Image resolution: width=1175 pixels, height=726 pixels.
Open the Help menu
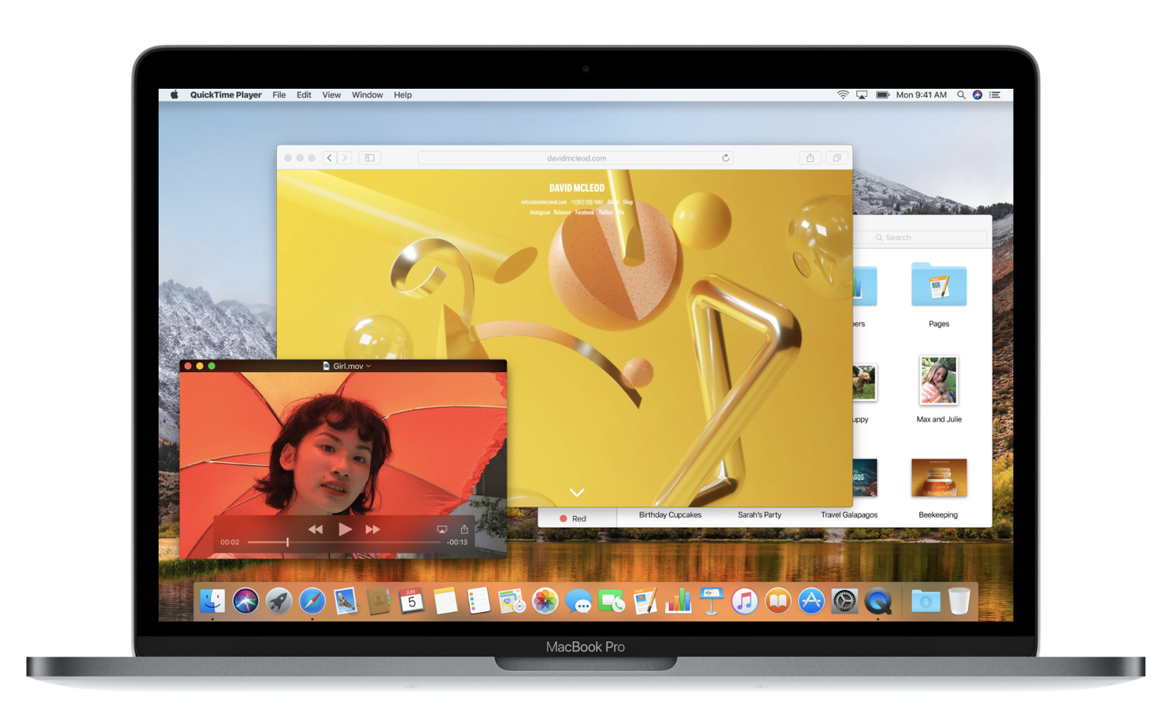(x=402, y=95)
